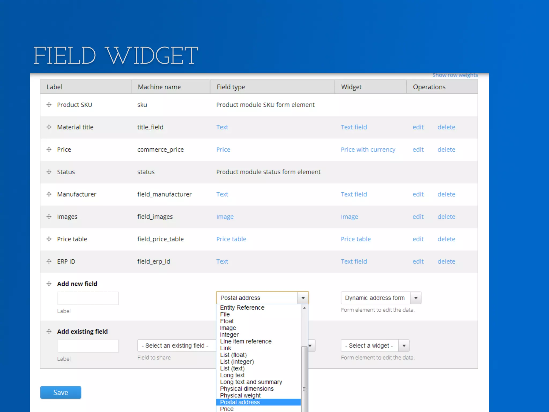
Task: Open the Select a widget dropdown
Action: tap(375, 345)
